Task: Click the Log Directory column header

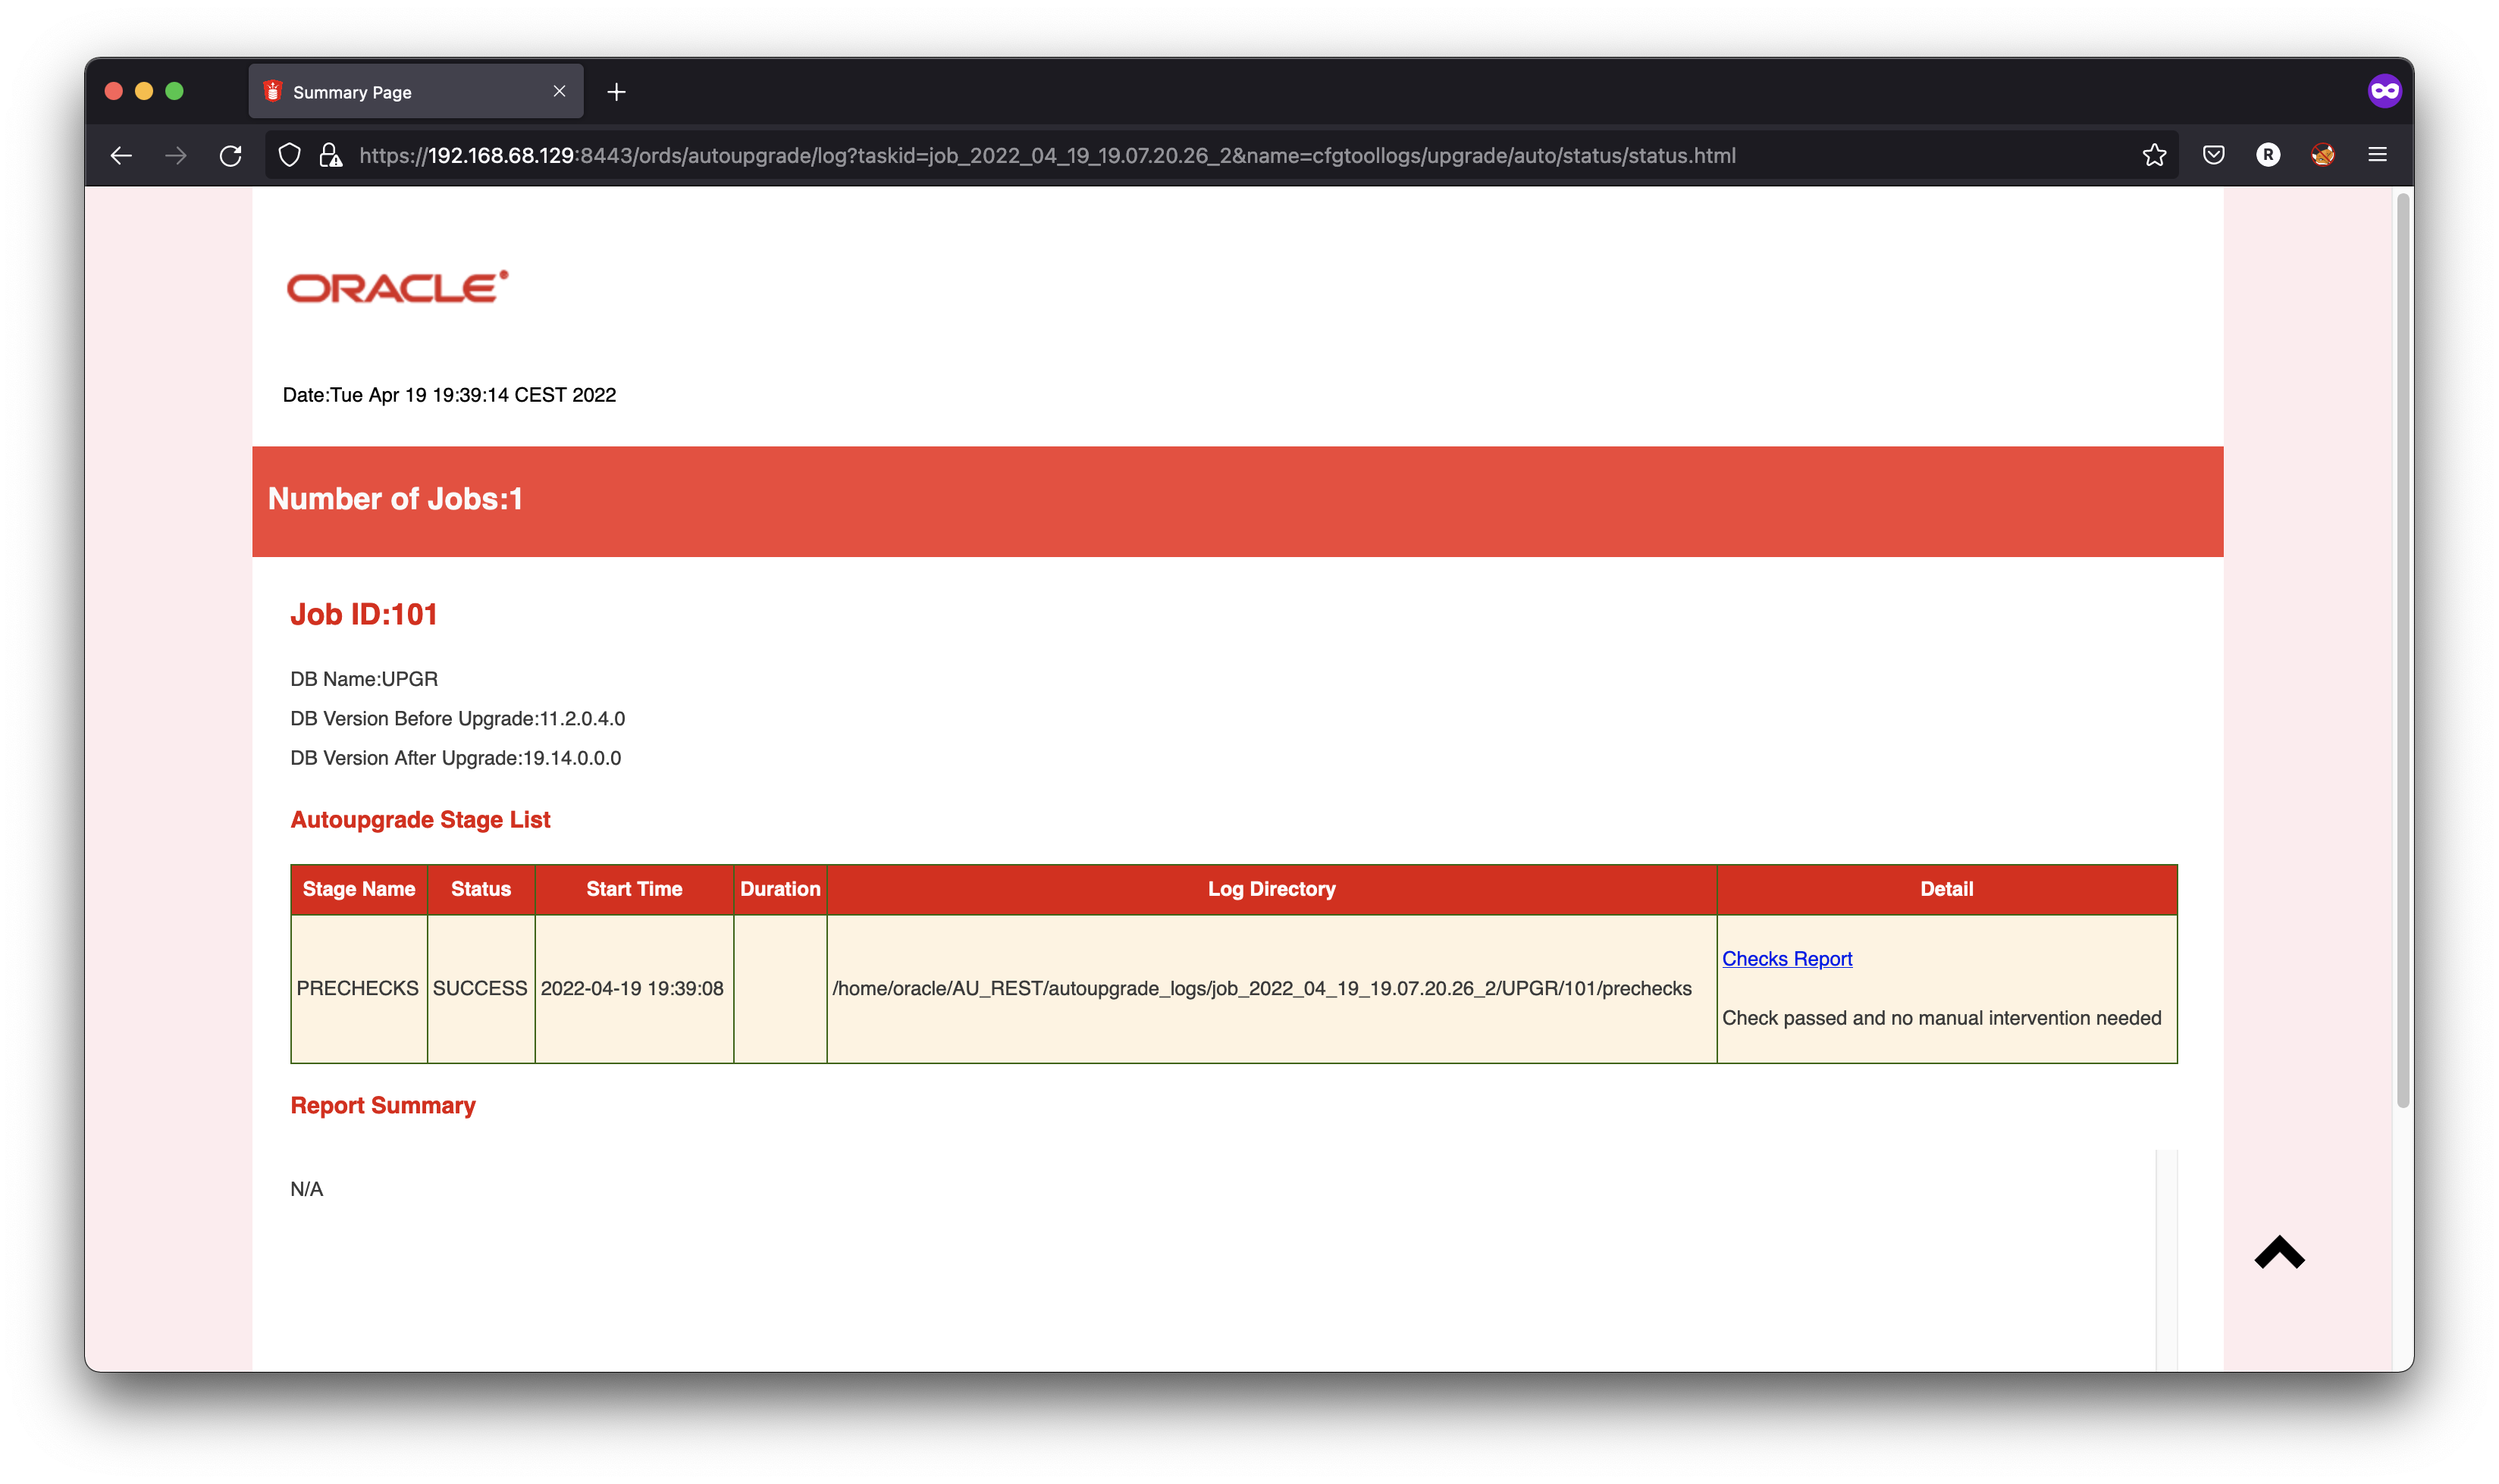Action: coord(1271,889)
